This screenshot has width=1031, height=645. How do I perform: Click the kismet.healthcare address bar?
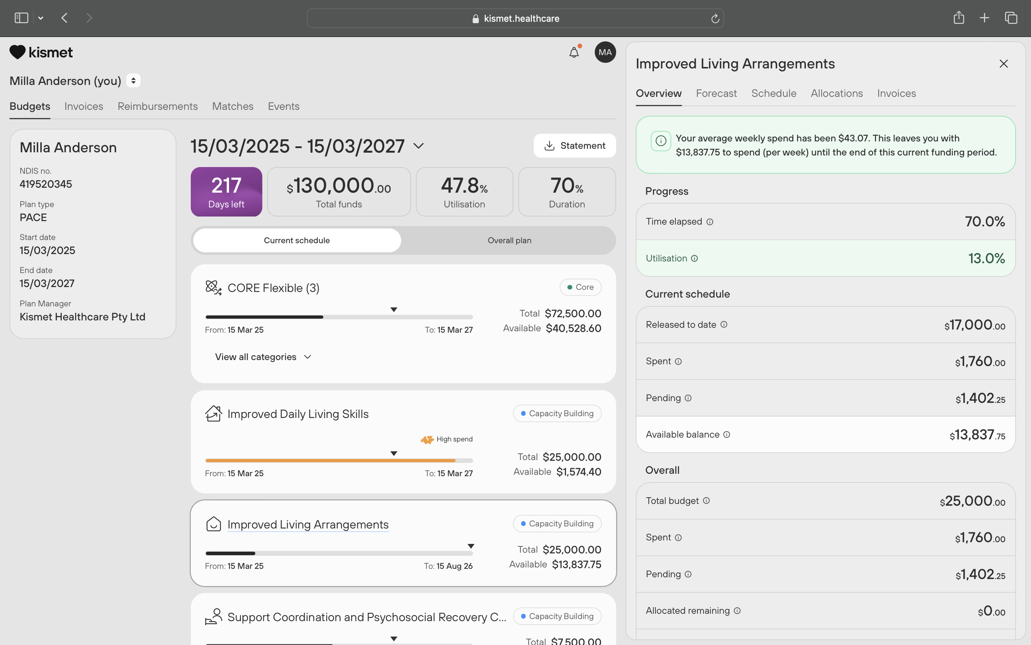(515, 18)
